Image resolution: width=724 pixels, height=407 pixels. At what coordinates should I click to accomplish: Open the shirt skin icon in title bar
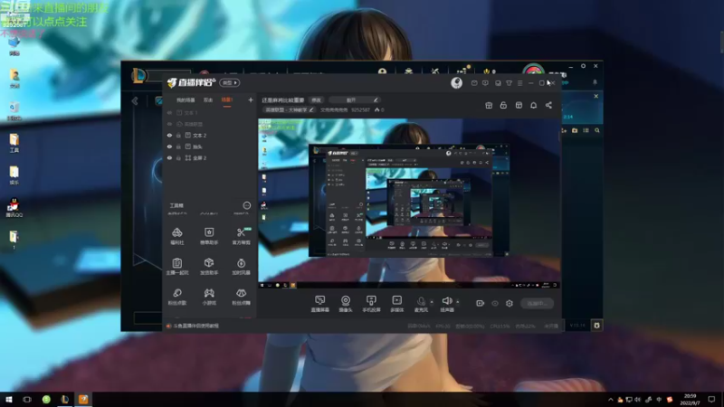(x=509, y=83)
